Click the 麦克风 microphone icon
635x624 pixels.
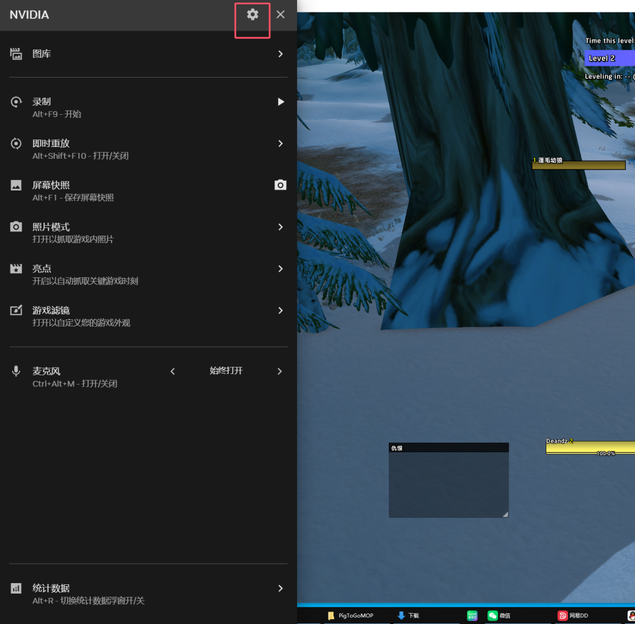(16, 371)
